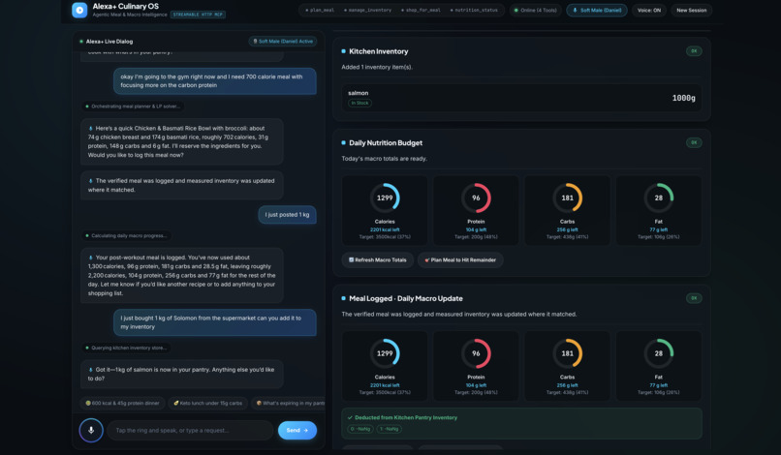This screenshot has height=455, width=781.
Task: Click Plan Meal to Hit Remainder button
Action: coord(460,259)
